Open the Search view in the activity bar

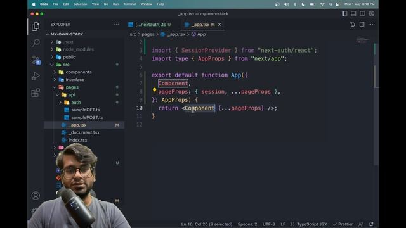pyautogui.click(x=36, y=42)
